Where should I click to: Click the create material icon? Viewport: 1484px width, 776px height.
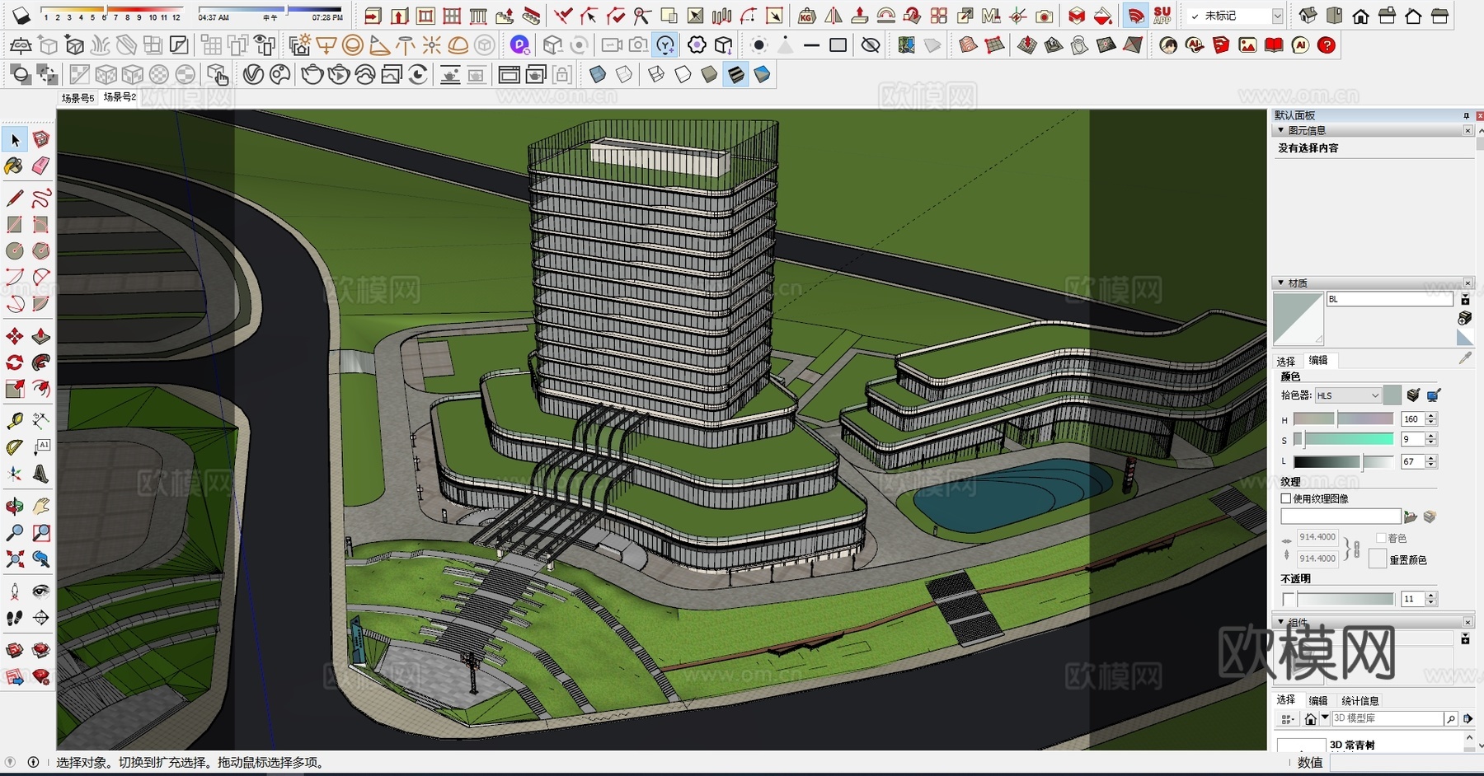pyautogui.click(x=1465, y=318)
